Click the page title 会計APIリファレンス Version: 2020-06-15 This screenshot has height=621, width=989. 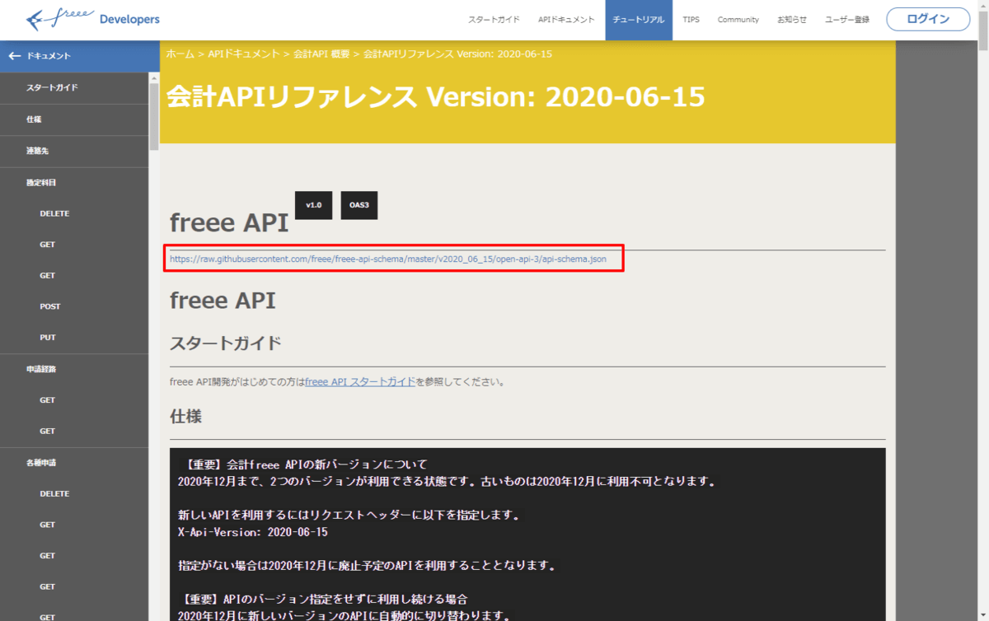(436, 97)
